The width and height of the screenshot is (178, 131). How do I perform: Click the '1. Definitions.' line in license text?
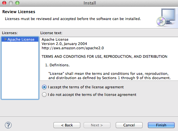pyautogui.click(x=57, y=65)
